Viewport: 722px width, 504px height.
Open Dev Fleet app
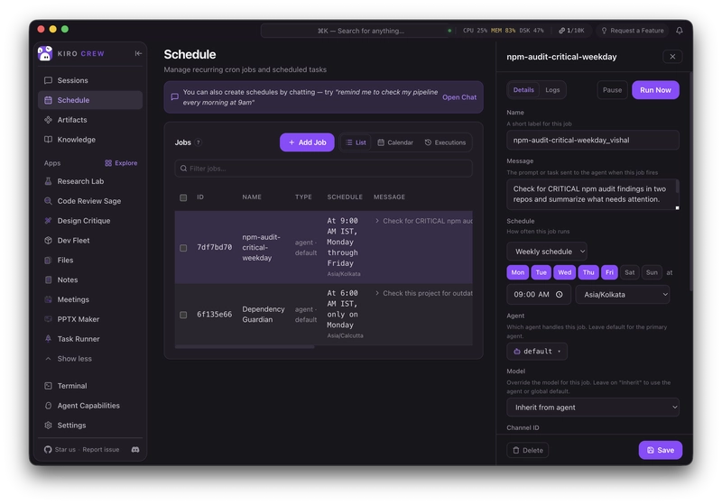pos(90,241)
